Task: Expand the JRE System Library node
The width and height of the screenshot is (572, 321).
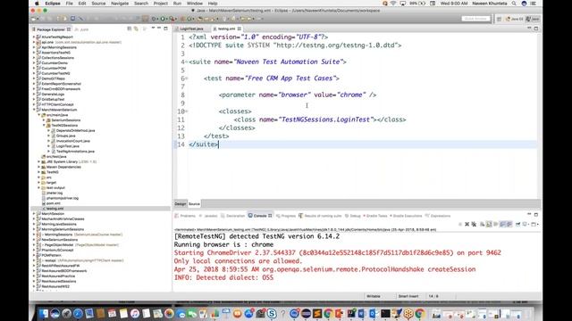Action: tap(39, 161)
